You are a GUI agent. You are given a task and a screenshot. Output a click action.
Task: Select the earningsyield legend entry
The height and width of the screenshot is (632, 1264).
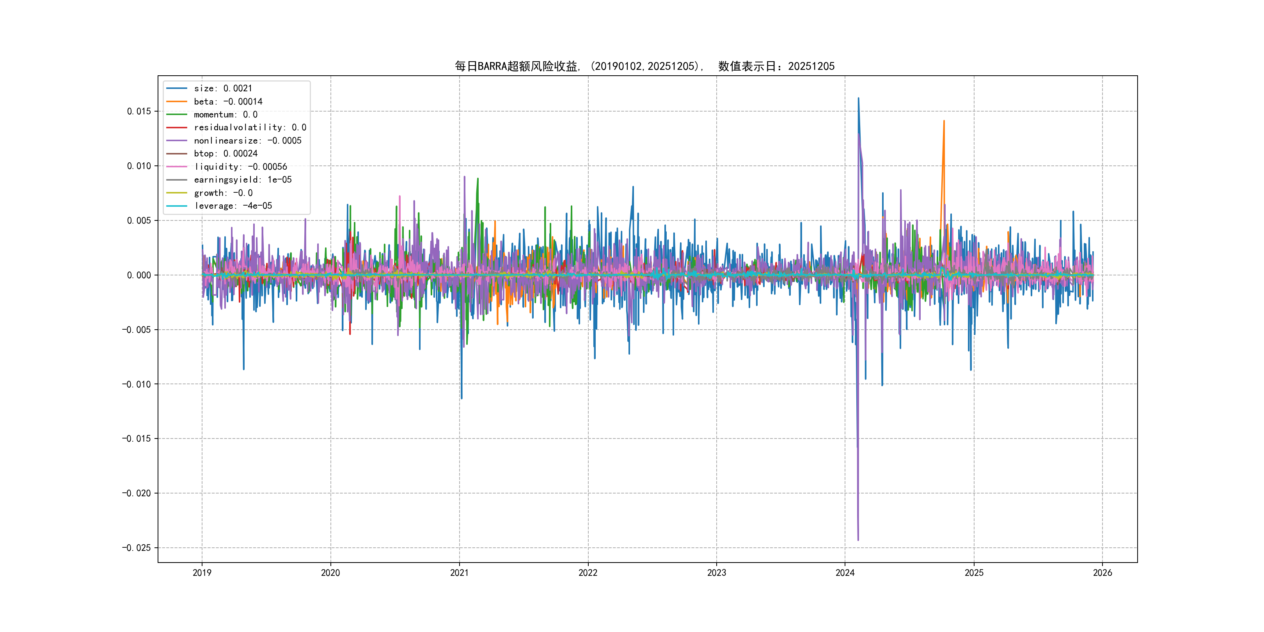click(x=242, y=179)
